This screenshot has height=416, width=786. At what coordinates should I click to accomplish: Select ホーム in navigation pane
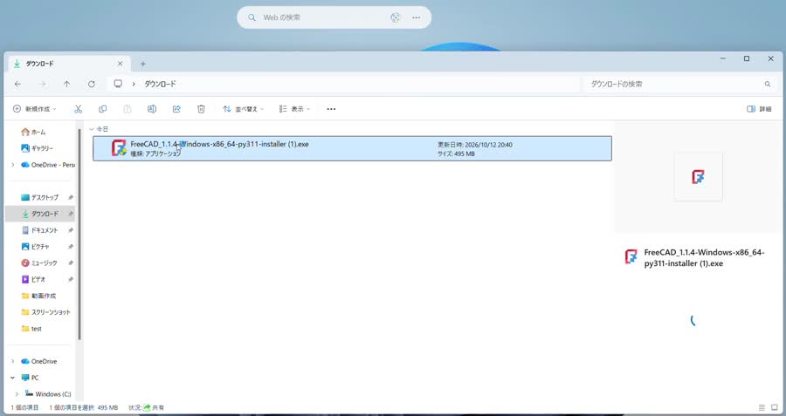pyautogui.click(x=33, y=133)
